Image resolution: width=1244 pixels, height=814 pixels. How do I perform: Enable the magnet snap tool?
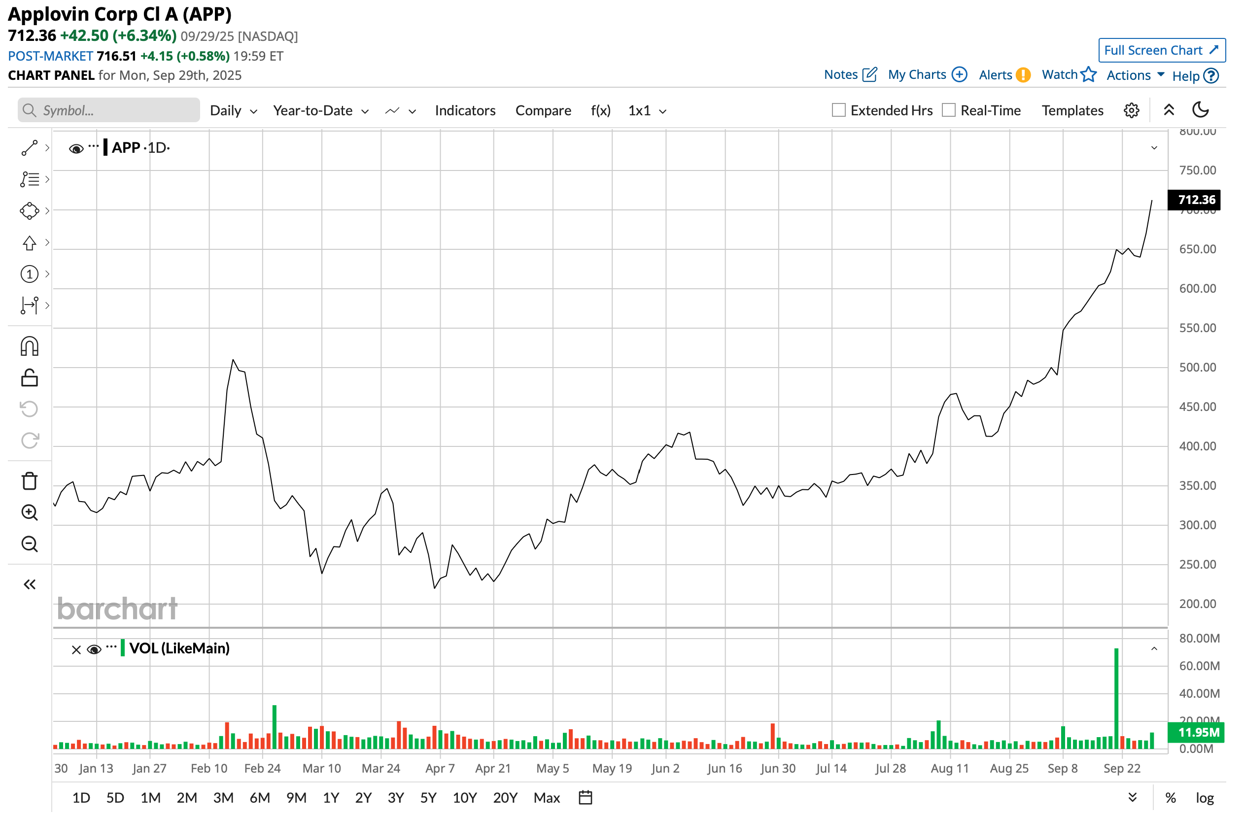(x=29, y=347)
